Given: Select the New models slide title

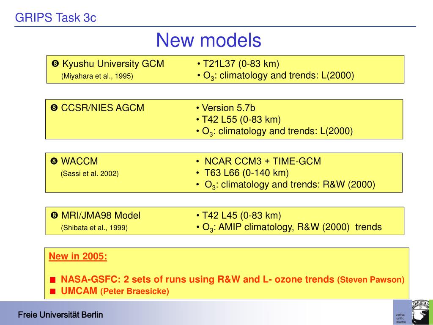Looking at the screenshot, I should click(208, 40).
